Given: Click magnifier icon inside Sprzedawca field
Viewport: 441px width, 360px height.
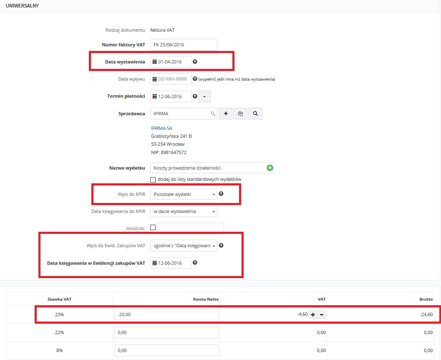Looking at the screenshot, I should point(213,114).
